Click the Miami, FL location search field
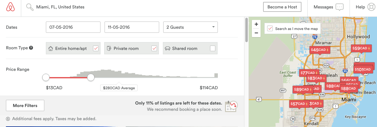The height and width of the screenshot is (127, 377). 60,7
